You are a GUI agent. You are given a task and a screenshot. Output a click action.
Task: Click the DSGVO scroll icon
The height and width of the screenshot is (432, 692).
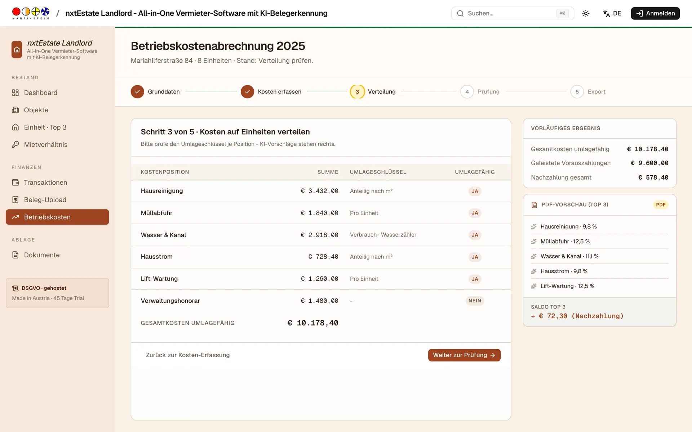point(15,288)
